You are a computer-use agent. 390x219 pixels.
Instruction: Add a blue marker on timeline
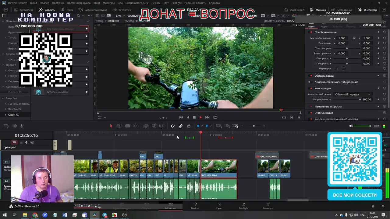(x=207, y=126)
